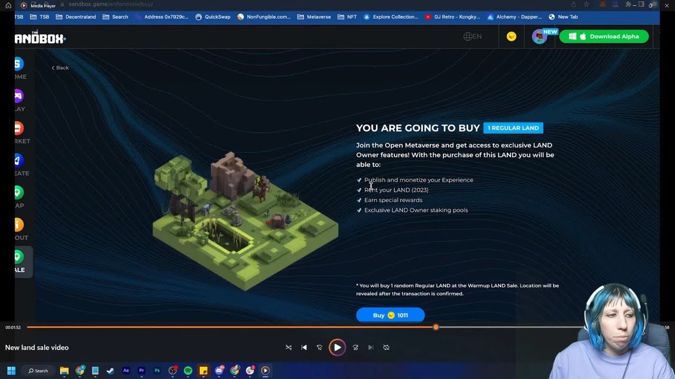Toggle repeat mode in the media player
Viewport: 675px width, 379px height.
[387, 347]
